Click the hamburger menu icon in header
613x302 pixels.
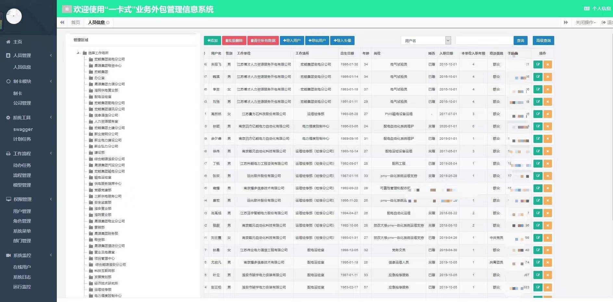coord(67,9)
